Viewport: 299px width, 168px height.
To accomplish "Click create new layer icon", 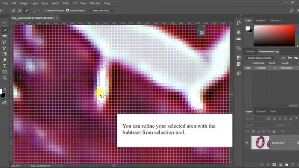I will tap(293, 165).
